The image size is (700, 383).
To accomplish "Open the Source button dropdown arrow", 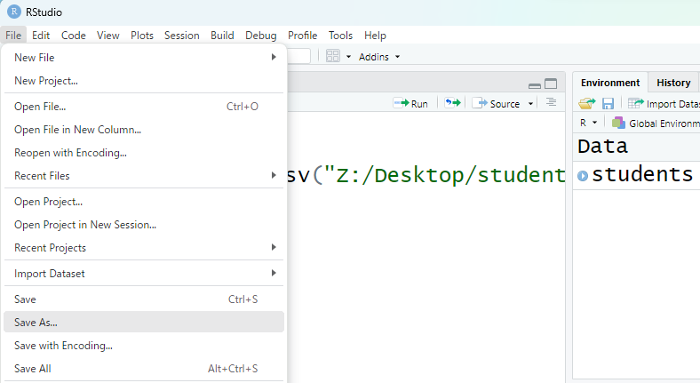I will pos(531,104).
